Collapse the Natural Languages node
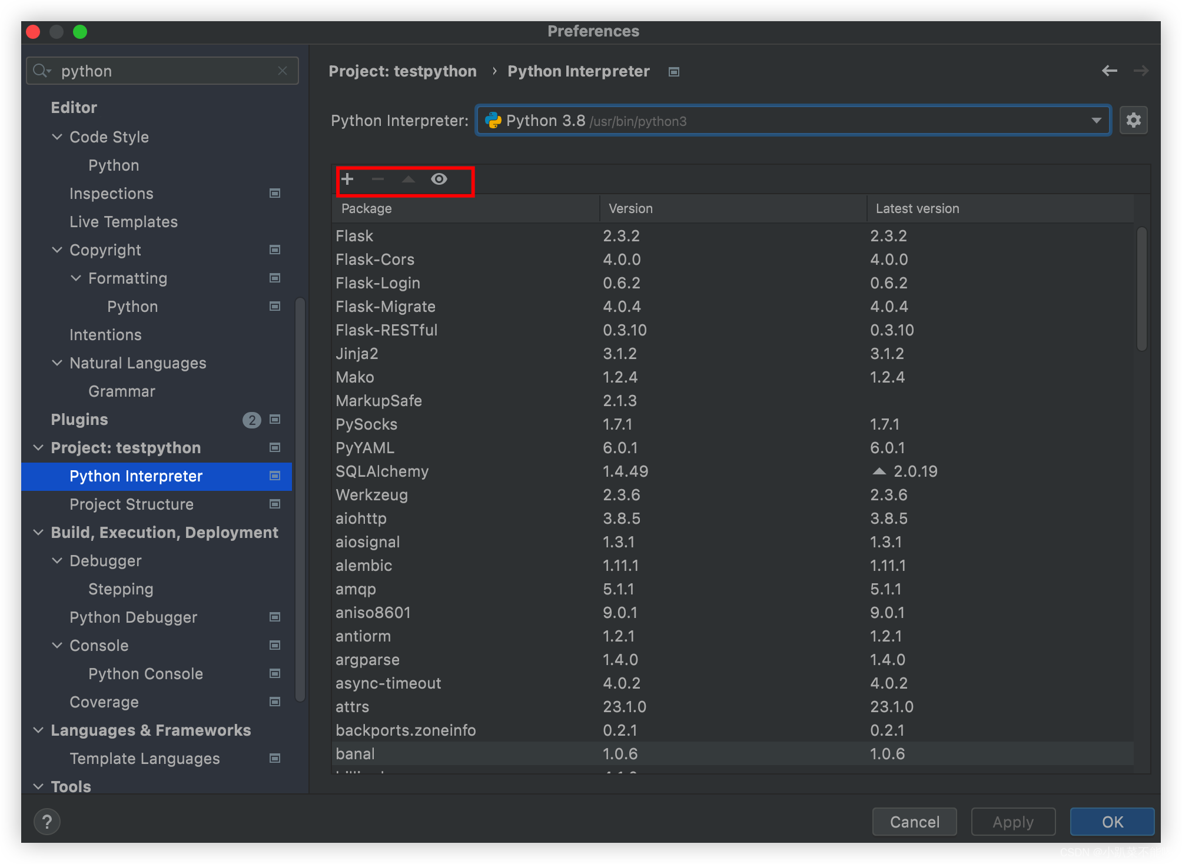 pos(57,363)
